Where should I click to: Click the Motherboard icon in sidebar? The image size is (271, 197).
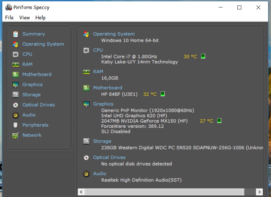coord(16,75)
